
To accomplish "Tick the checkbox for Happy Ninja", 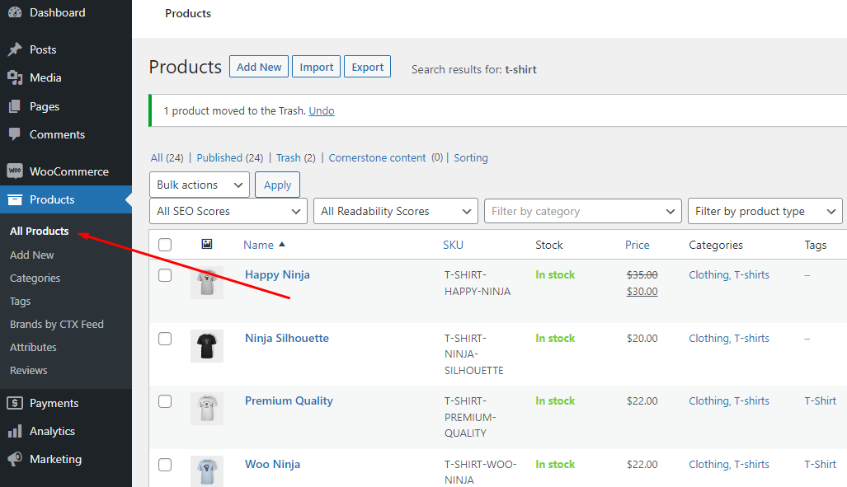I will (165, 275).
